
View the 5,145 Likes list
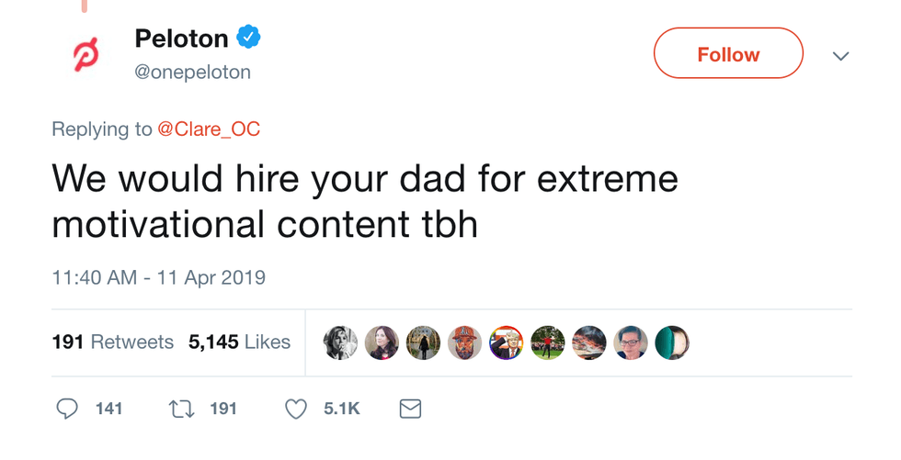[x=239, y=342]
